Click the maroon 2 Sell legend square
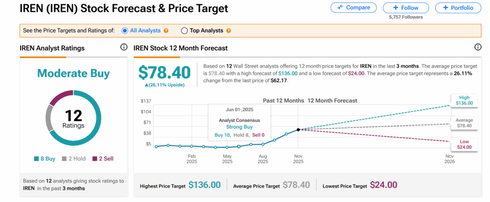490x202 pixels. (x=95, y=159)
